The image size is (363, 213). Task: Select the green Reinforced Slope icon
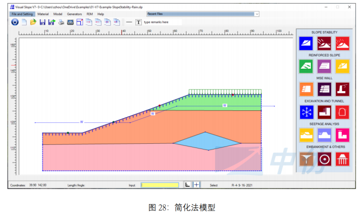tap(306, 66)
